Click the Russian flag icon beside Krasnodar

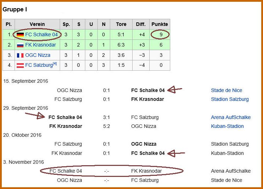click(x=20, y=45)
